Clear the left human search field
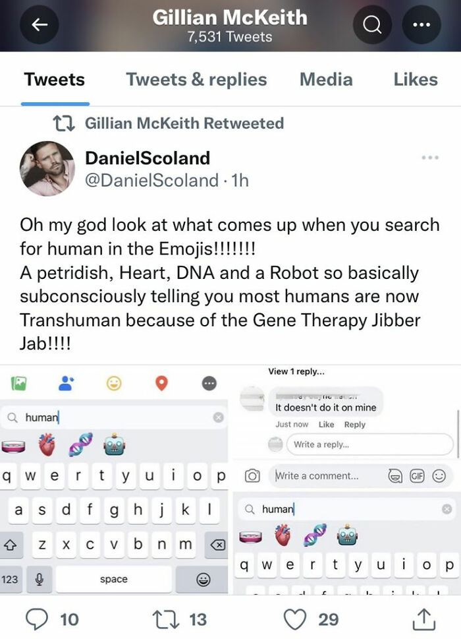Viewport: 461px width, 639px height. (219, 417)
